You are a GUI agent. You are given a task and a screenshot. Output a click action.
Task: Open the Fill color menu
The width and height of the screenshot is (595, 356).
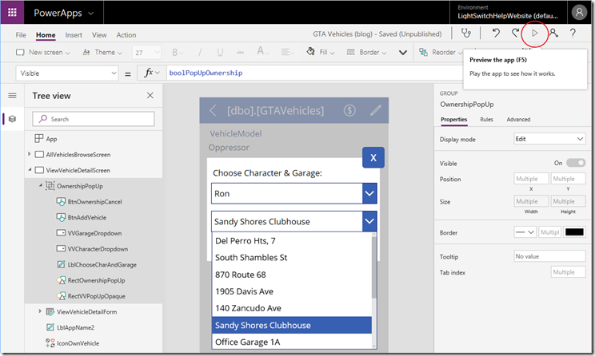tap(321, 52)
